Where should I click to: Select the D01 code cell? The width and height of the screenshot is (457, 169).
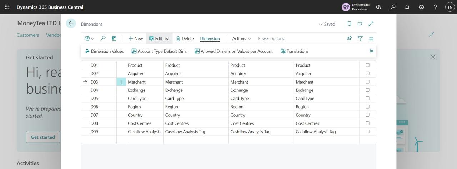102,65
